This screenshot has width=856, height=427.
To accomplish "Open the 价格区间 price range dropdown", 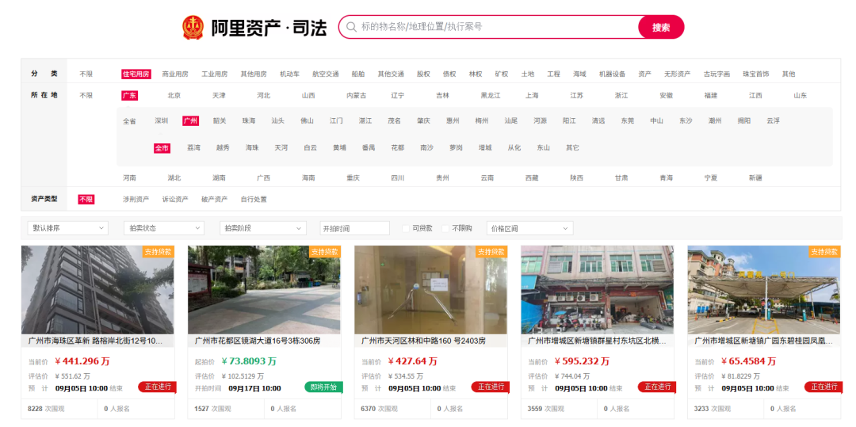I will coord(530,228).
